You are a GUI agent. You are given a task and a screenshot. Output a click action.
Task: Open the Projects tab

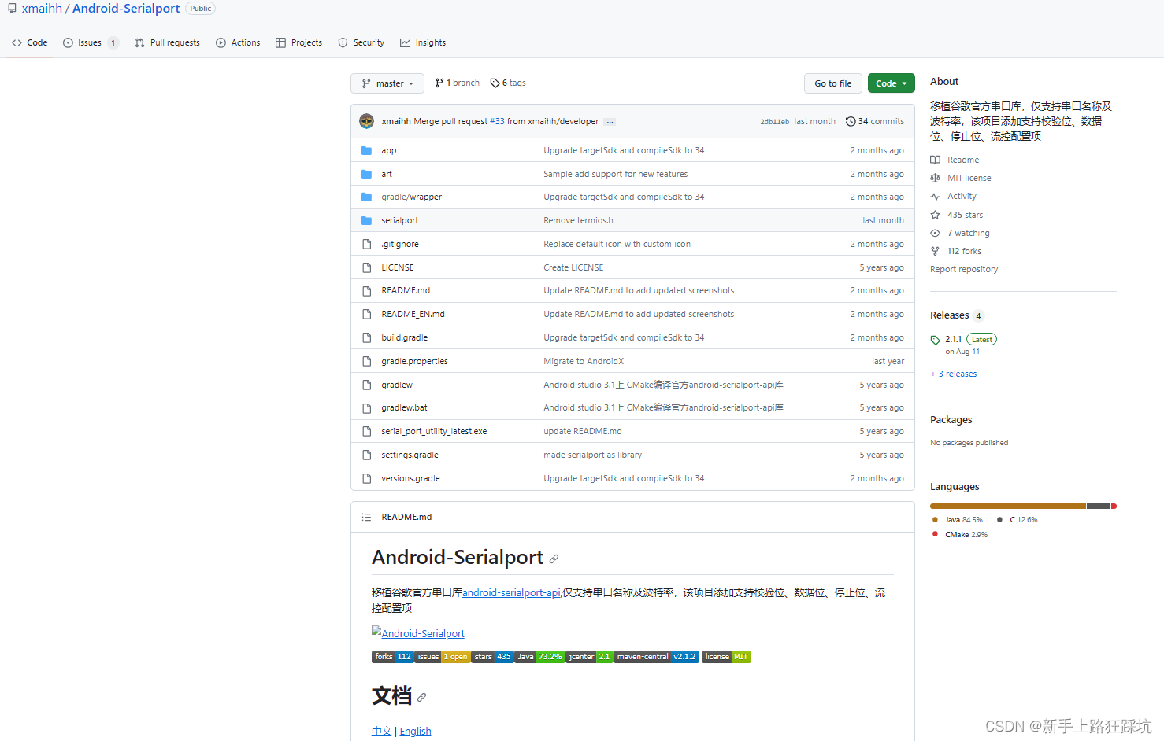[x=298, y=42]
